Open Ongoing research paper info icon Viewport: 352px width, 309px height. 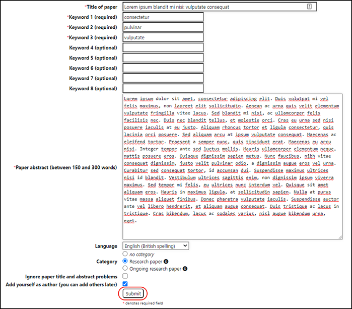pos(185,269)
